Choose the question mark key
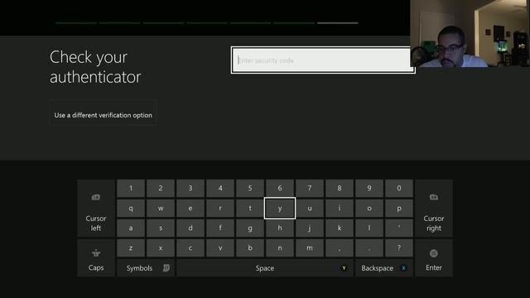The height and width of the screenshot is (298, 530). [x=399, y=248]
